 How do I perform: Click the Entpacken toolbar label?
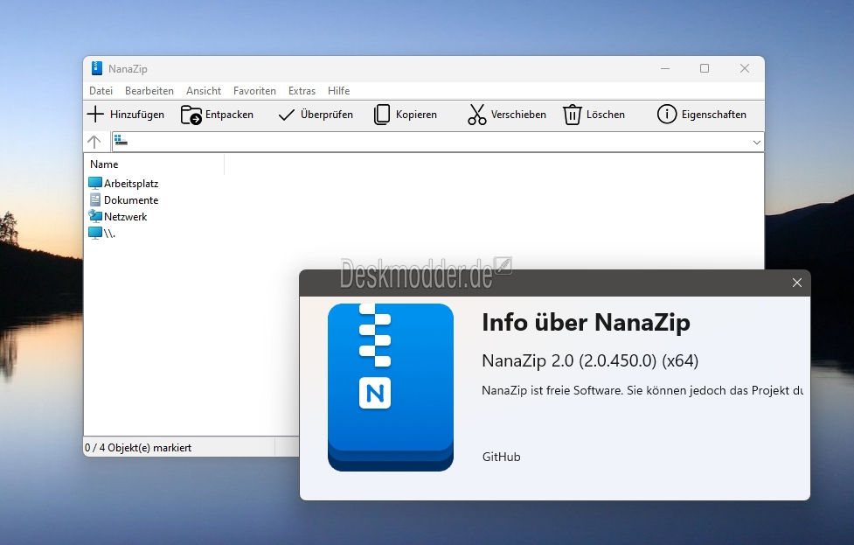(x=229, y=115)
